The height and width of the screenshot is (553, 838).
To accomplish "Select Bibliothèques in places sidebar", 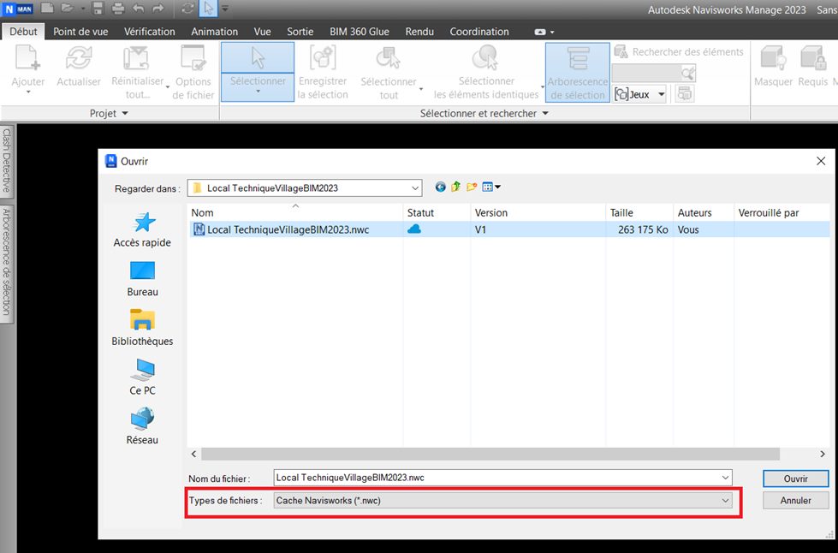I will click(x=142, y=328).
